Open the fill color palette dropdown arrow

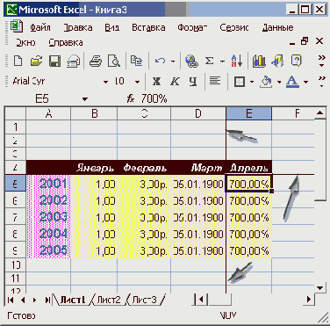[279, 82]
